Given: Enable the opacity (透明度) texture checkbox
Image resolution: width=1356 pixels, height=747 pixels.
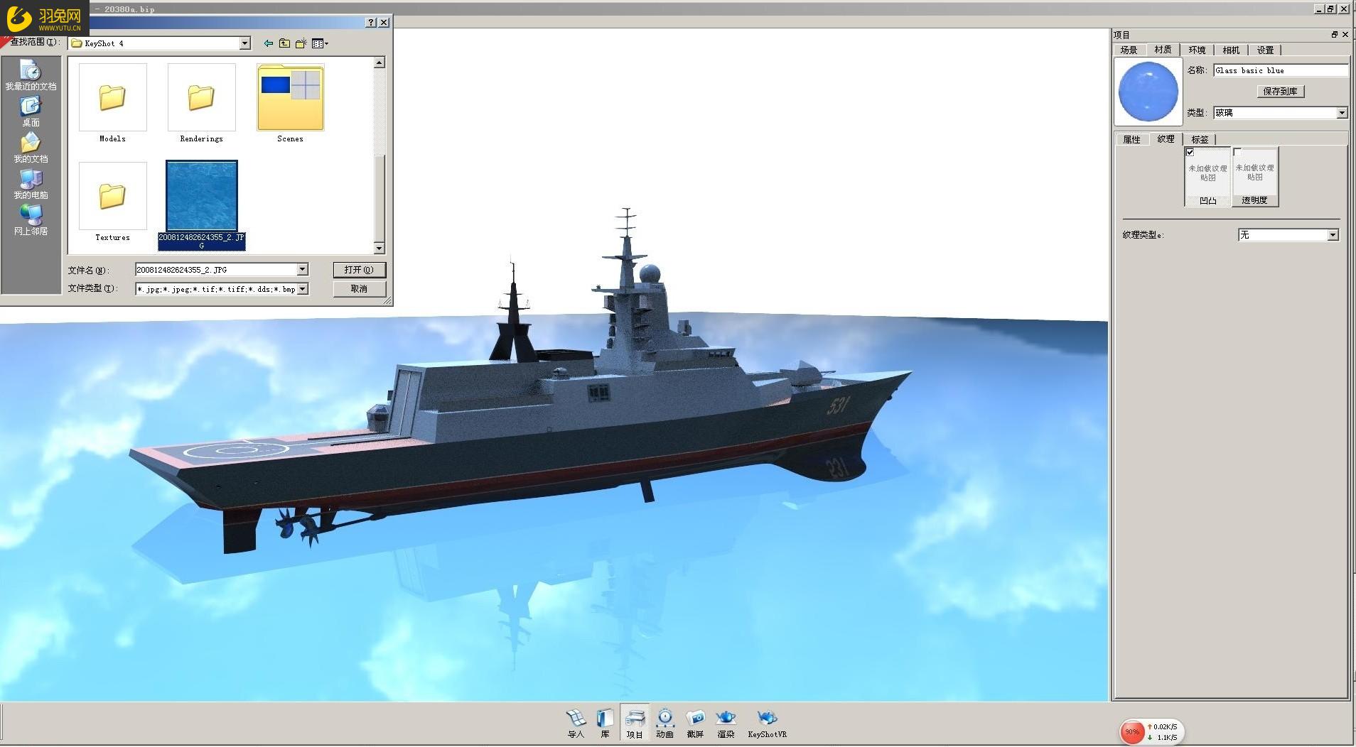Looking at the screenshot, I should pos(1237,153).
